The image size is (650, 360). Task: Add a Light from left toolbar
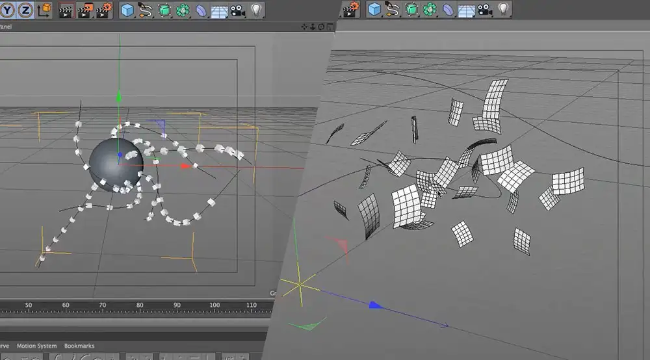coord(256,10)
